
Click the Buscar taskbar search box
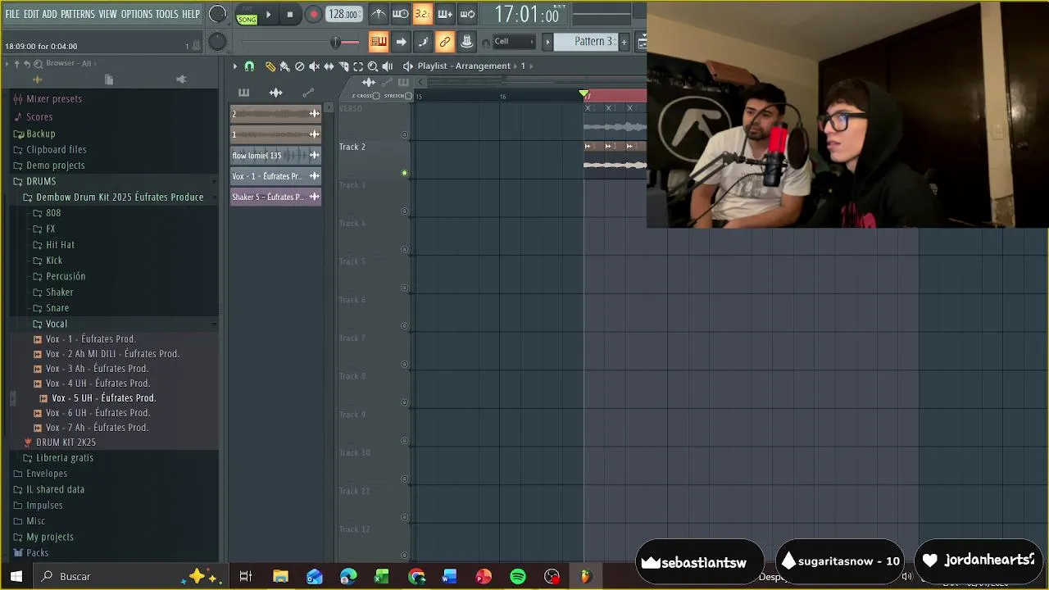tap(111, 576)
